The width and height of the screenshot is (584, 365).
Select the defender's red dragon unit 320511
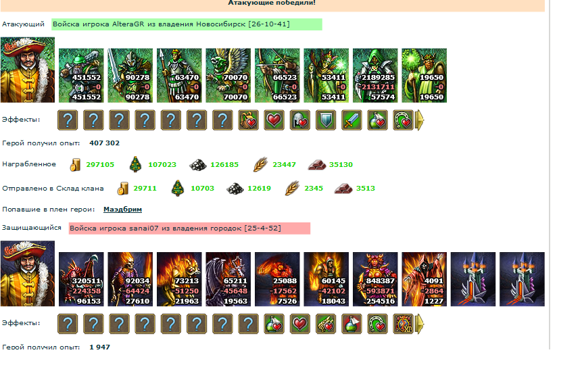[81, 279]
